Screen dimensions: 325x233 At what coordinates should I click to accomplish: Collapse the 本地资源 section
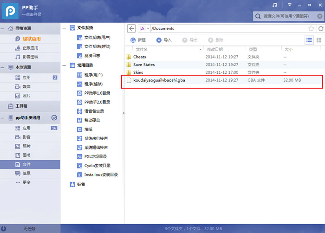click(x=2, y=67)
